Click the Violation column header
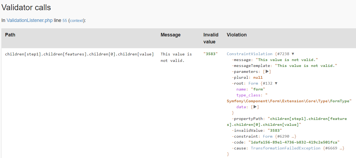 [x=237, y=35]
